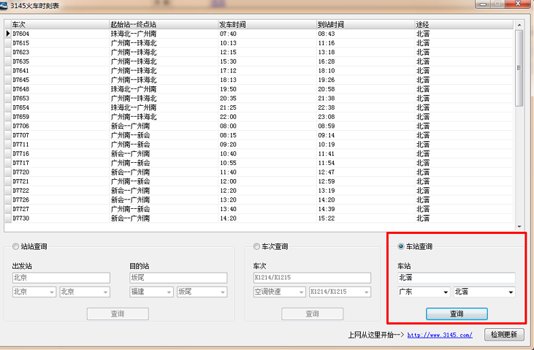Open the http://www.3145.com/ link
534x350 pixels.
click(x=440, y=335)
